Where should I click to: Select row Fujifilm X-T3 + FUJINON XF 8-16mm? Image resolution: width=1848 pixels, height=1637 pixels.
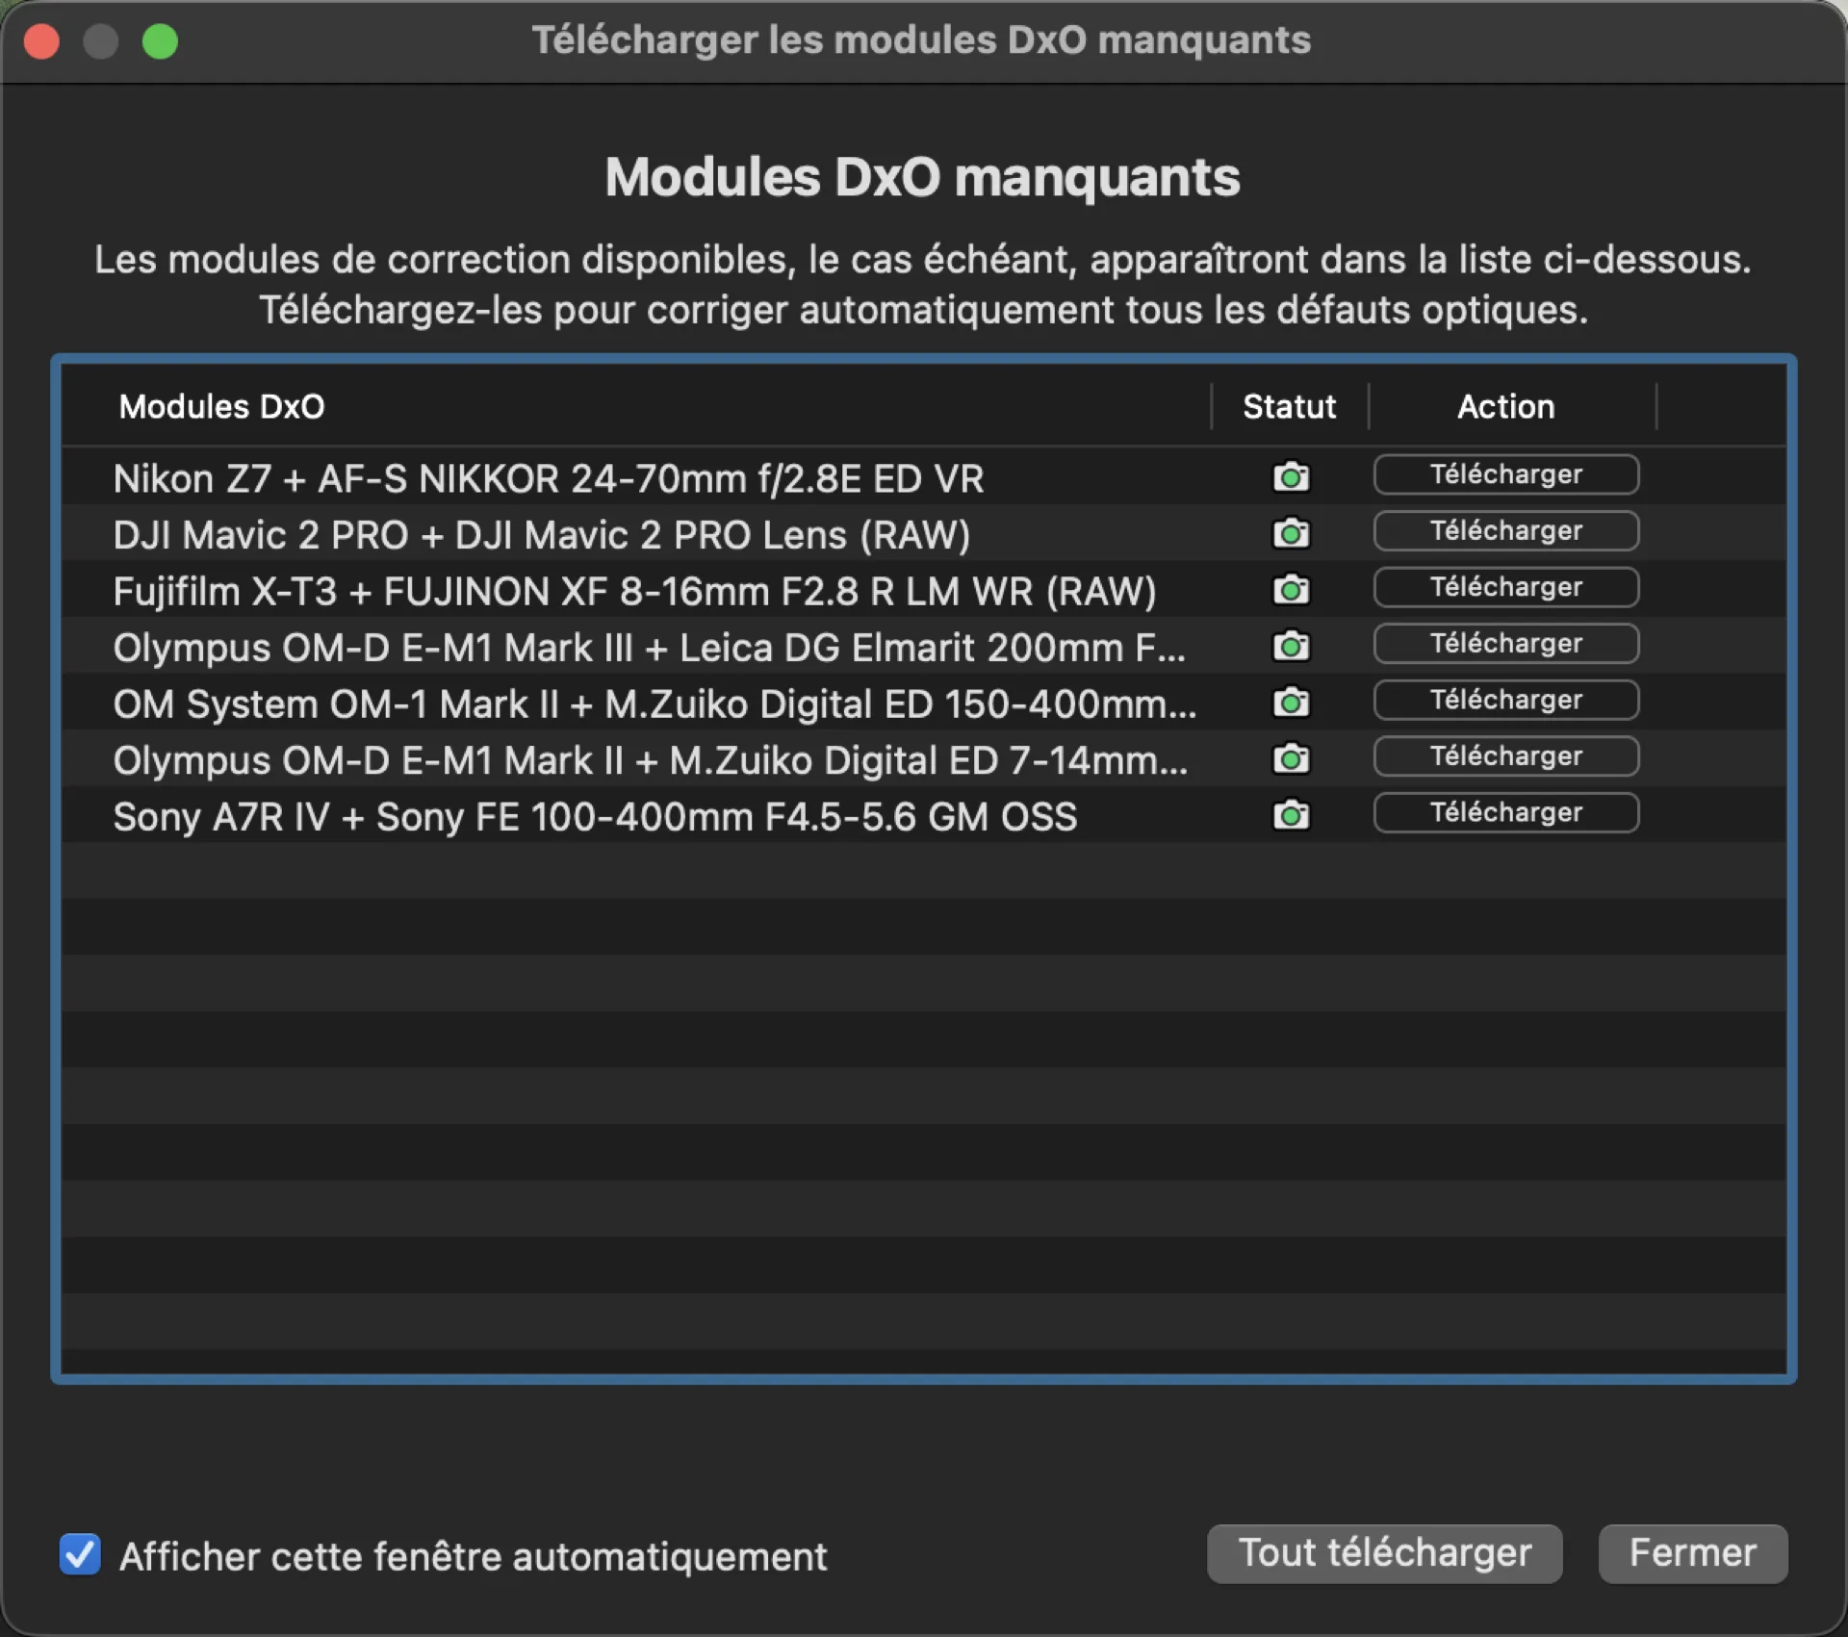(924, 590)
